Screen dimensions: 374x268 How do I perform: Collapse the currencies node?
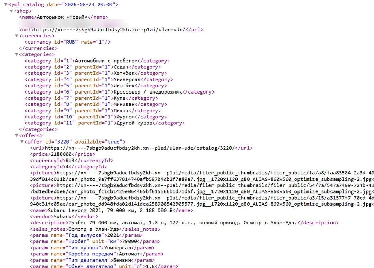click(16, 36)
